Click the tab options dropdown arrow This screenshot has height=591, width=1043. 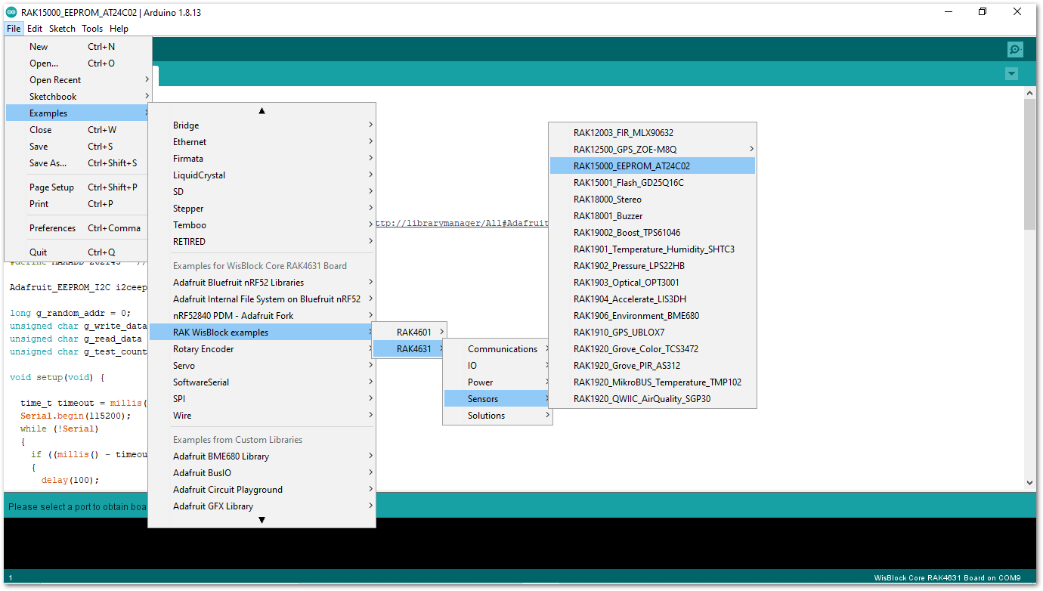pyautogui.click(x=1011, y=73)
